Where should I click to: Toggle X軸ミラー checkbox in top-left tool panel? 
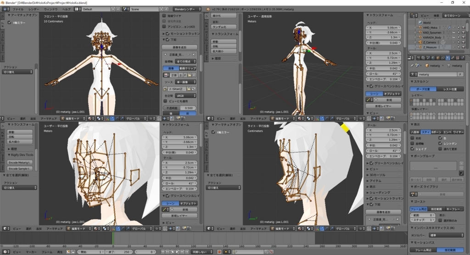9,23
